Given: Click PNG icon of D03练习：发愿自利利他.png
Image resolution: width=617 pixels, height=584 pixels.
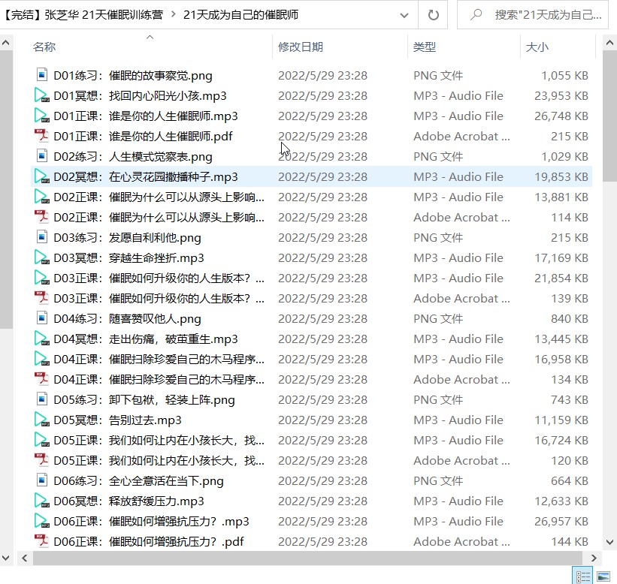Looking at the screenshot, I should pyautogui.click(x=42, y=237).
